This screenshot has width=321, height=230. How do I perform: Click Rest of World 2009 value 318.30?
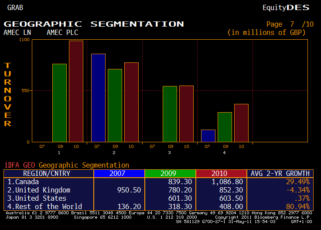pyautogui.click(x=180, y=206)
